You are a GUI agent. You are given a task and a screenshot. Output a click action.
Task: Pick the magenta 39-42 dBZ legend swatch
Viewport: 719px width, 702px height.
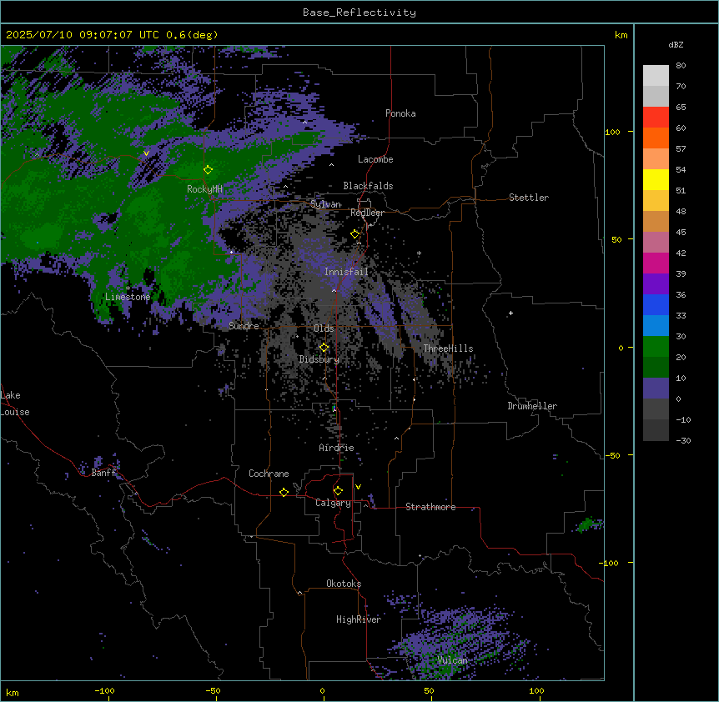click(x=656, y=263)
